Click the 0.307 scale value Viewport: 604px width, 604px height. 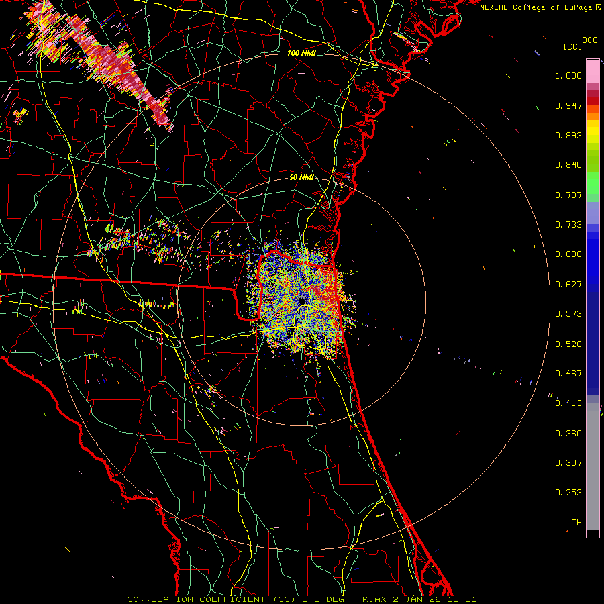(x=568, y=463)
